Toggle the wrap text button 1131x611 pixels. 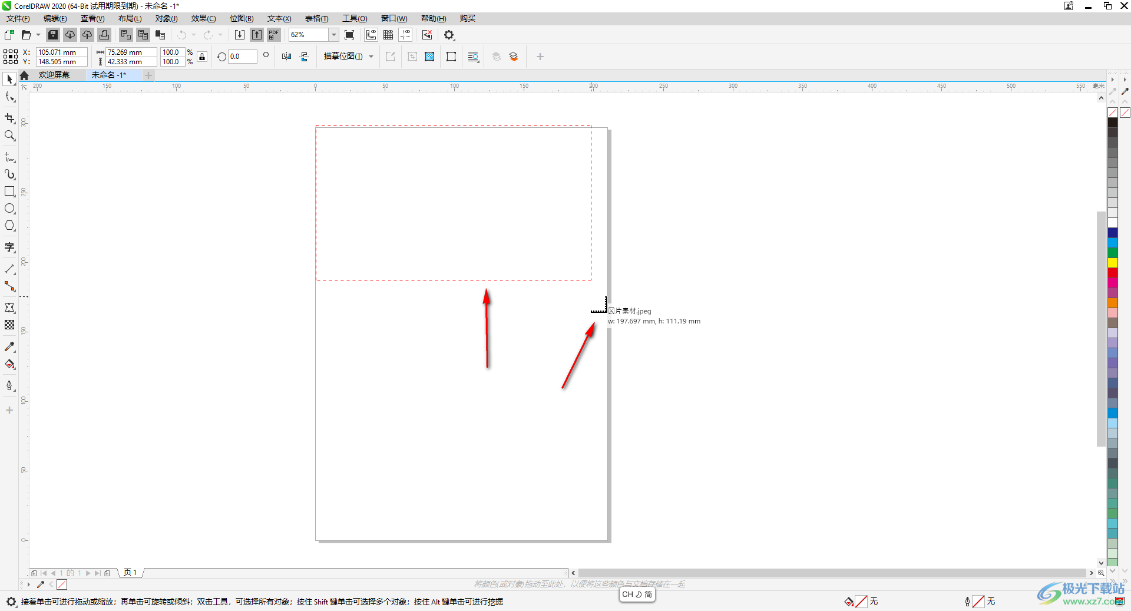pyautogui.click(x=473, y=57)
